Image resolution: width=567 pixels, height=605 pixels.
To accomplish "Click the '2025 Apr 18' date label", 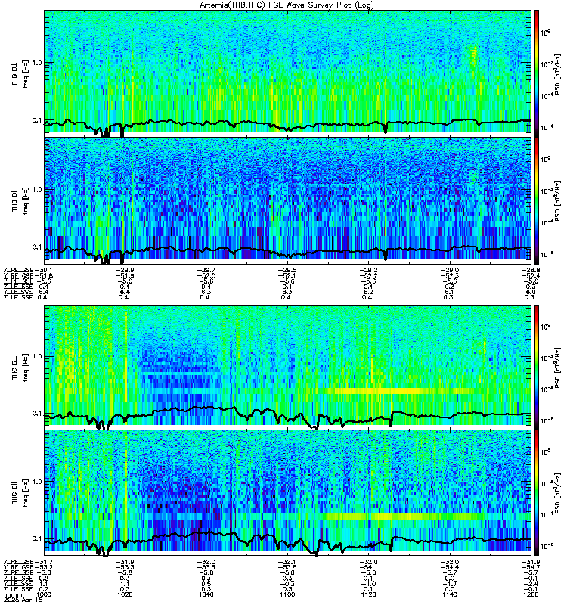I will [x=23, y=600].
